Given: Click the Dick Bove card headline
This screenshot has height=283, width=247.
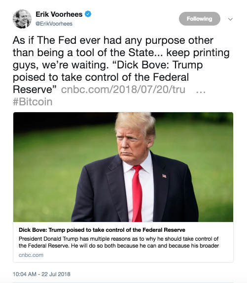Looking at the screenshot, I should 102,230.
